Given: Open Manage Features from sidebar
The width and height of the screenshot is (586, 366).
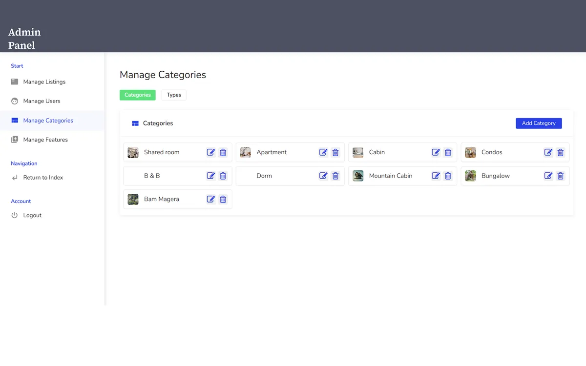Looking at the screenshot, I should pos(52,140).
